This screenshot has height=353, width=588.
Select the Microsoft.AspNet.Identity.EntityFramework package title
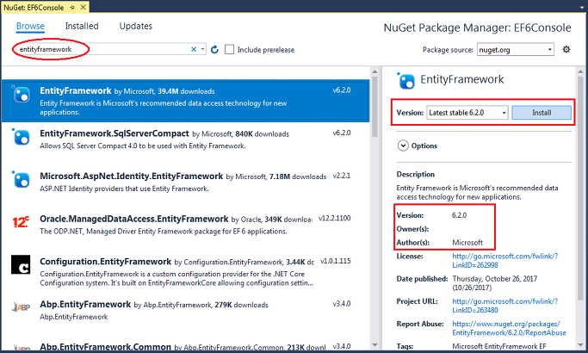[x=131, y=176]
